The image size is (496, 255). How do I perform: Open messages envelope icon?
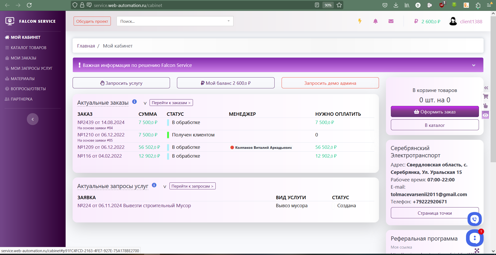click(x=391, y=21)
